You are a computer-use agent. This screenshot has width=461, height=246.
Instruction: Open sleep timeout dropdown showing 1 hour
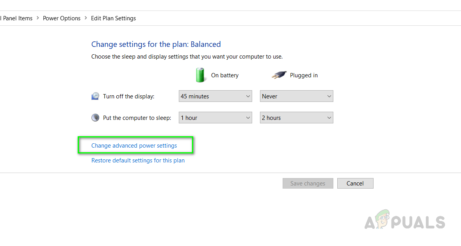click(x=215, y=118)
